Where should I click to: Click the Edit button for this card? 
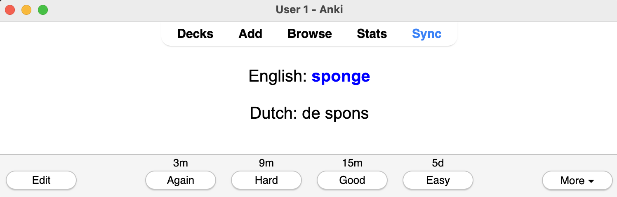[x=41, y=180]
